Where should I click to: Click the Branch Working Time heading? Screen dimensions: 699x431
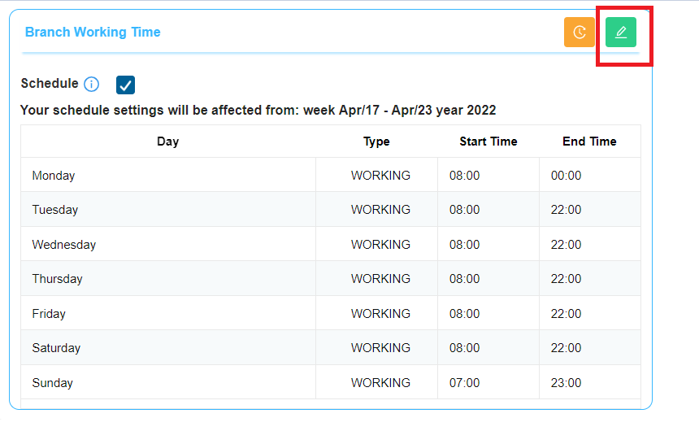pyautogui.click(x=93, y=33)
